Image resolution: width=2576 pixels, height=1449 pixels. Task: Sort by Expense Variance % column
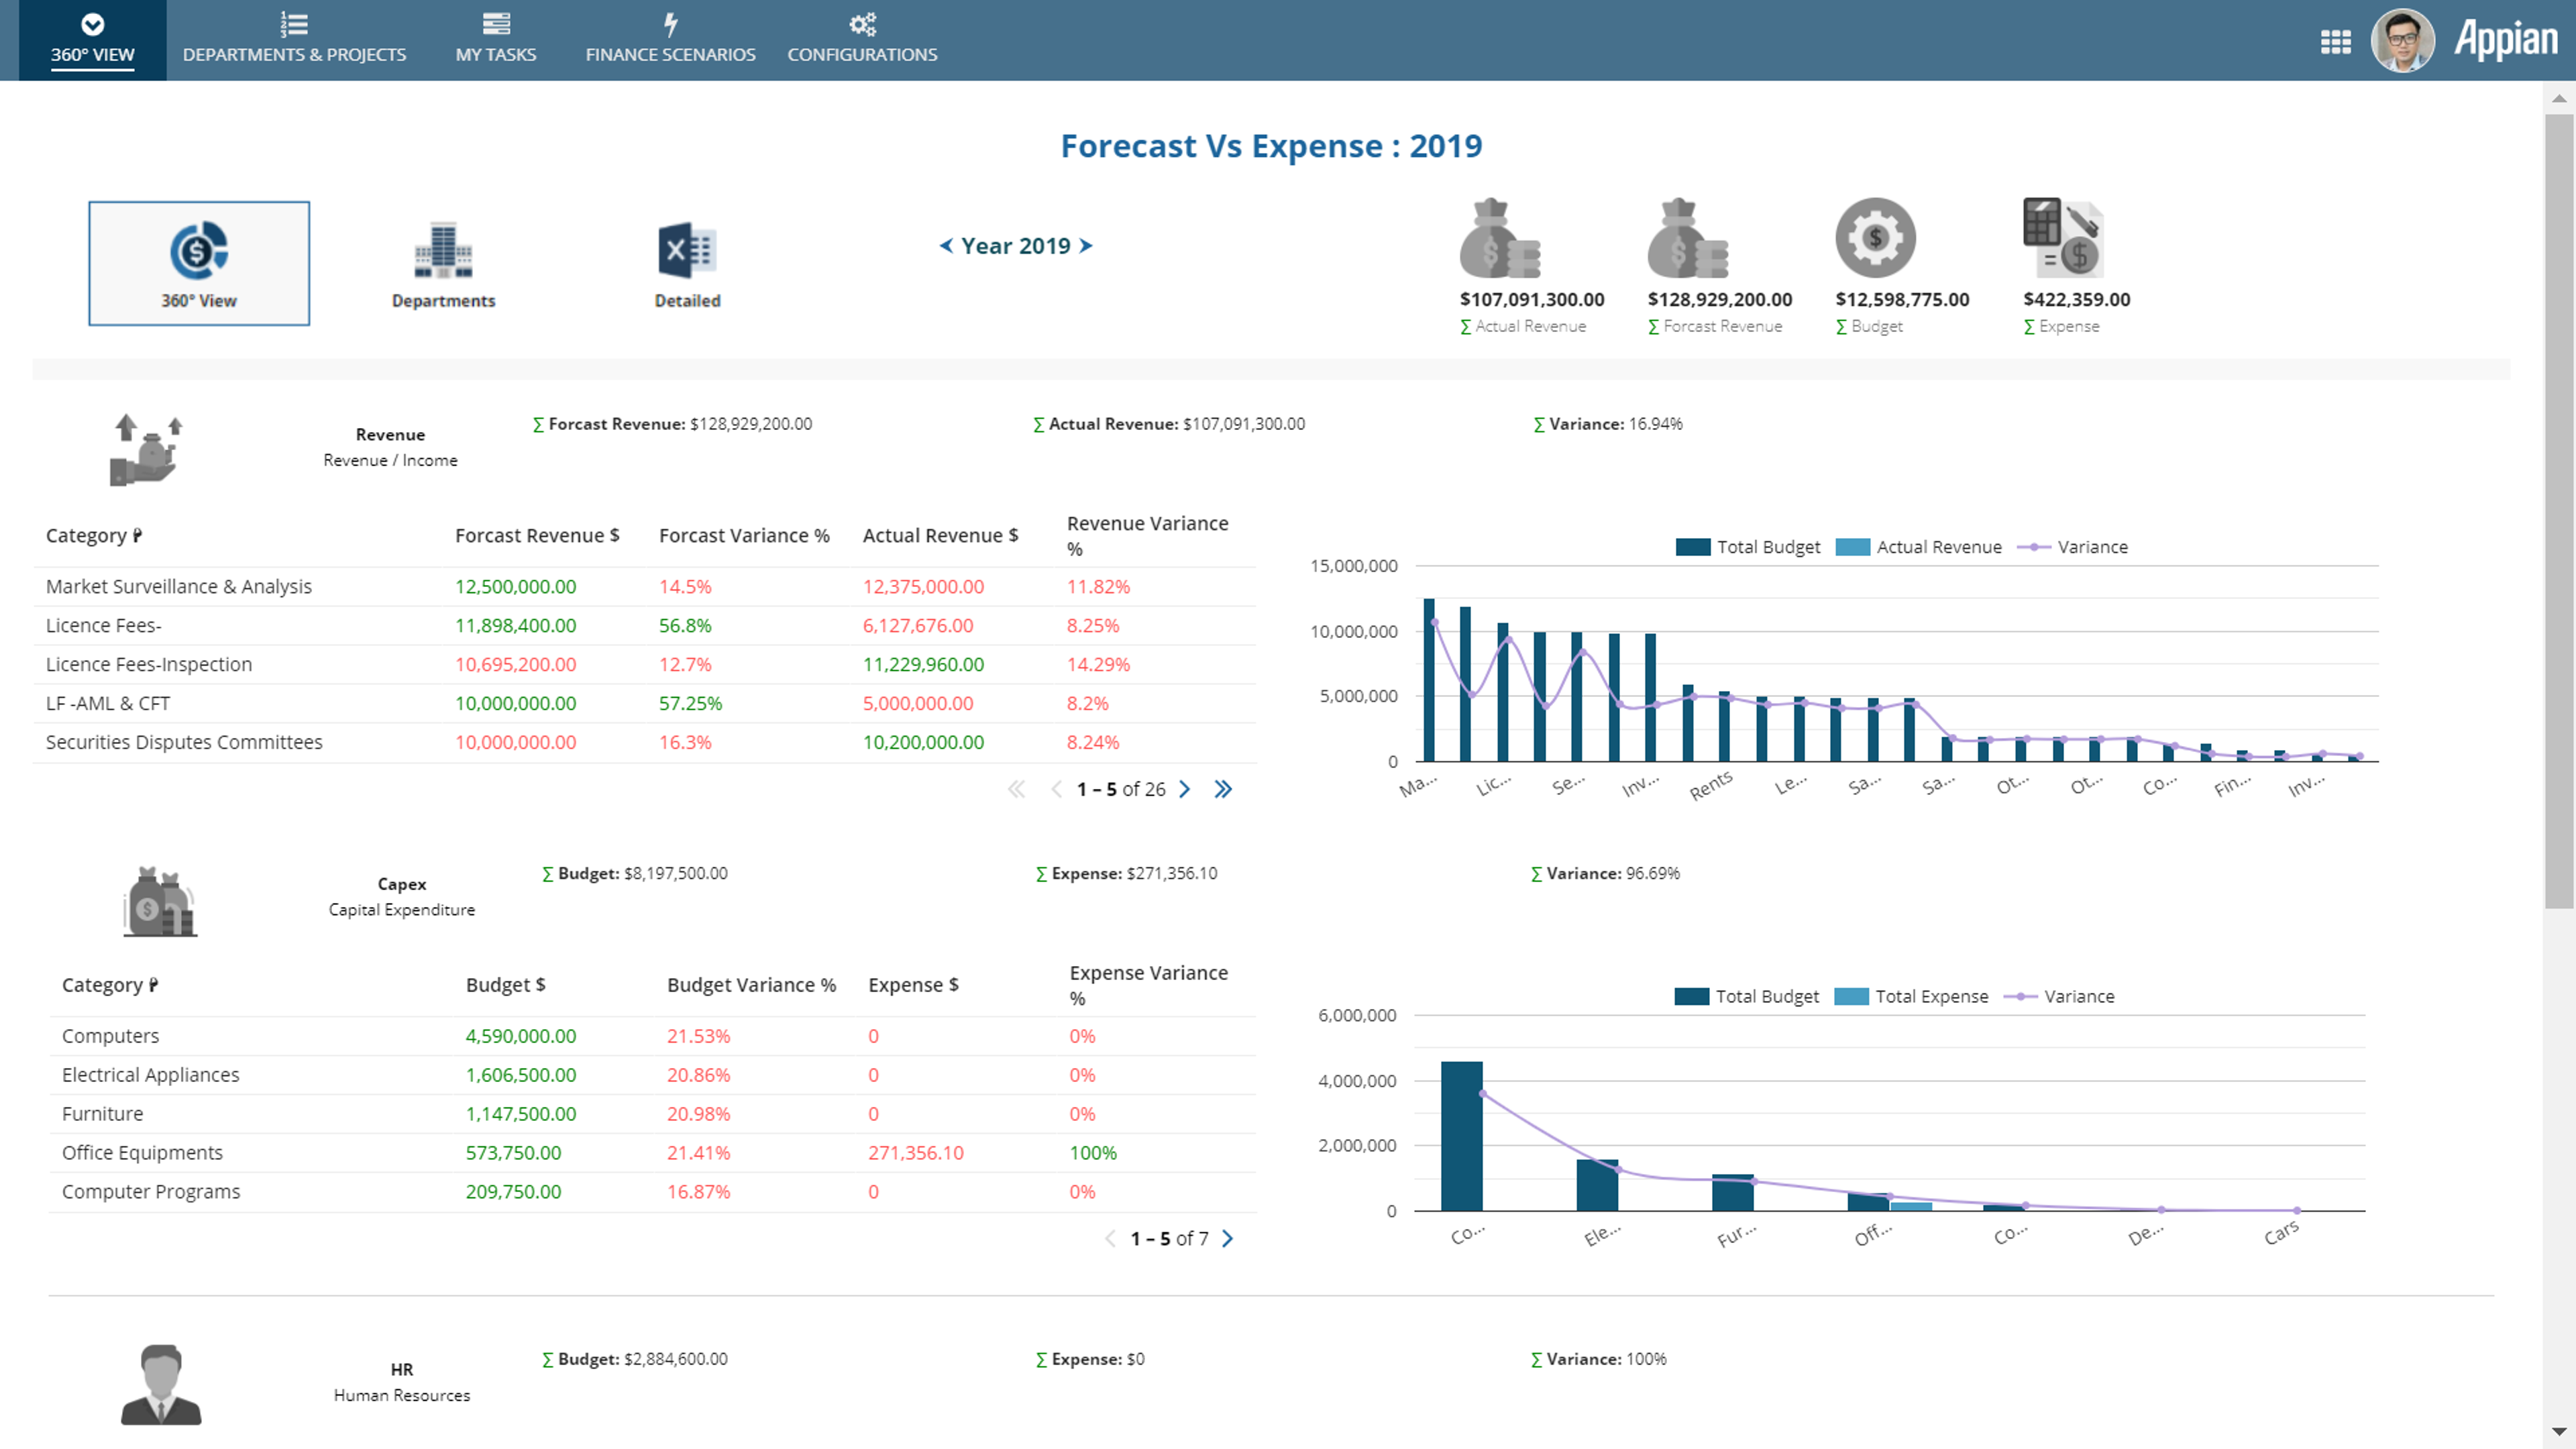click(x=1148, y=986)
